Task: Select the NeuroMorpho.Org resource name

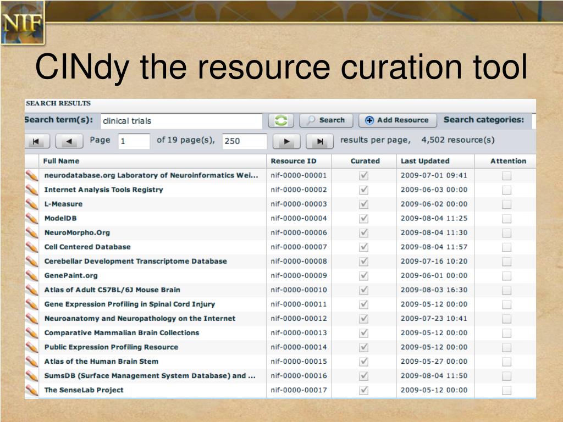Action: [x=77, y=232]
